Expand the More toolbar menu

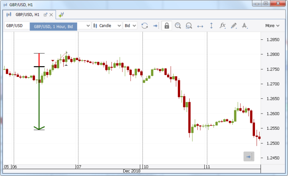pyautogui.click(x=272, y=26)
